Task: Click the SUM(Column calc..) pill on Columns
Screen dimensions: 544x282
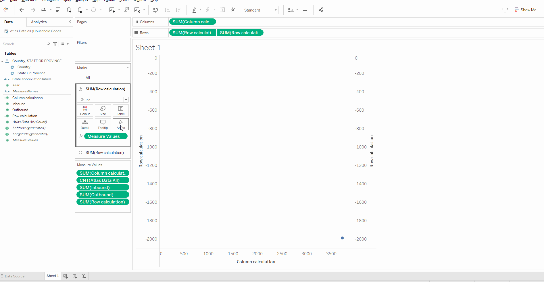Action: point(193,22)
